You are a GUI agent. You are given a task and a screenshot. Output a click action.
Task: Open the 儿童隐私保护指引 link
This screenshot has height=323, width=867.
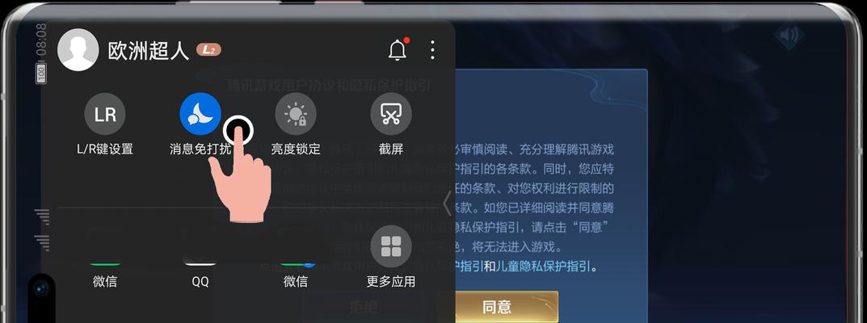544,266
